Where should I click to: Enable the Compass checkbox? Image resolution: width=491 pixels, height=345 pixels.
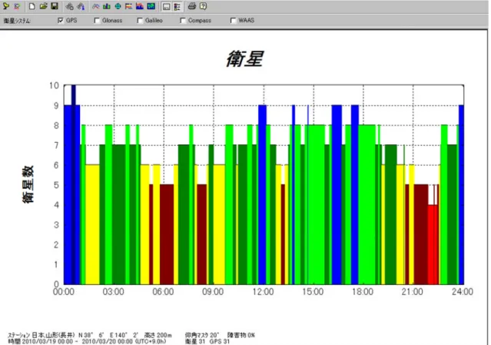[x=183, y=20]
